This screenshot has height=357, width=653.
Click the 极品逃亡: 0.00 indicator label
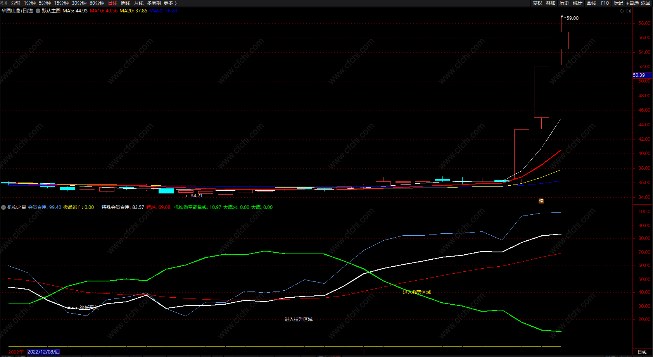(x=78, y=207)
